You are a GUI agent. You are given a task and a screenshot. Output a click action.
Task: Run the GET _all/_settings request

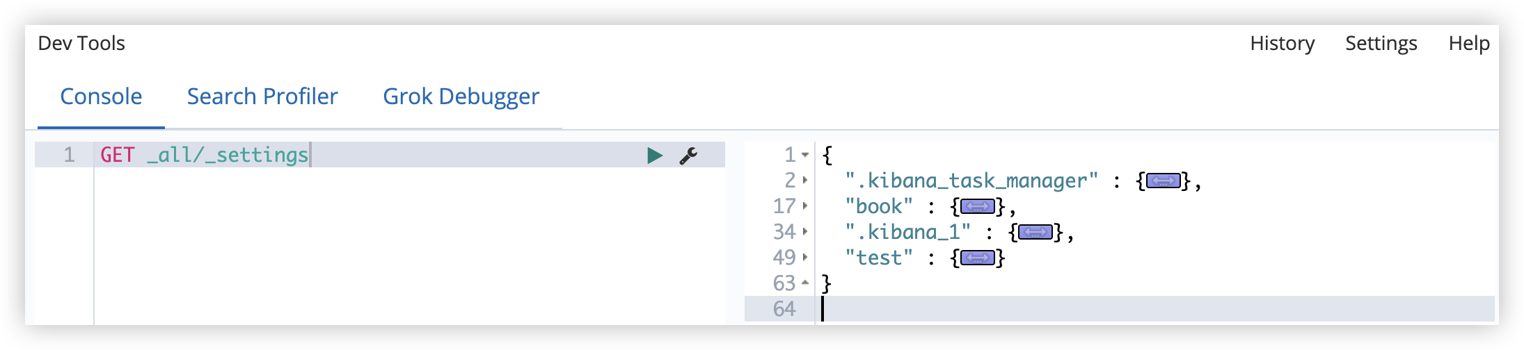(x=654, y=156)
